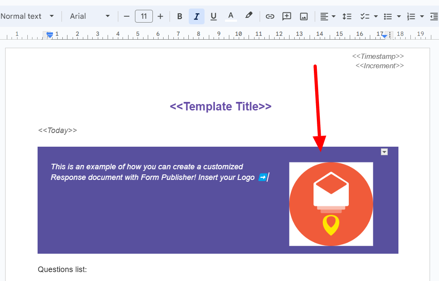The height and width of the screenshot is (281, 439).
Task: Open the table cell options dropdown arrow
Action: 384,152
